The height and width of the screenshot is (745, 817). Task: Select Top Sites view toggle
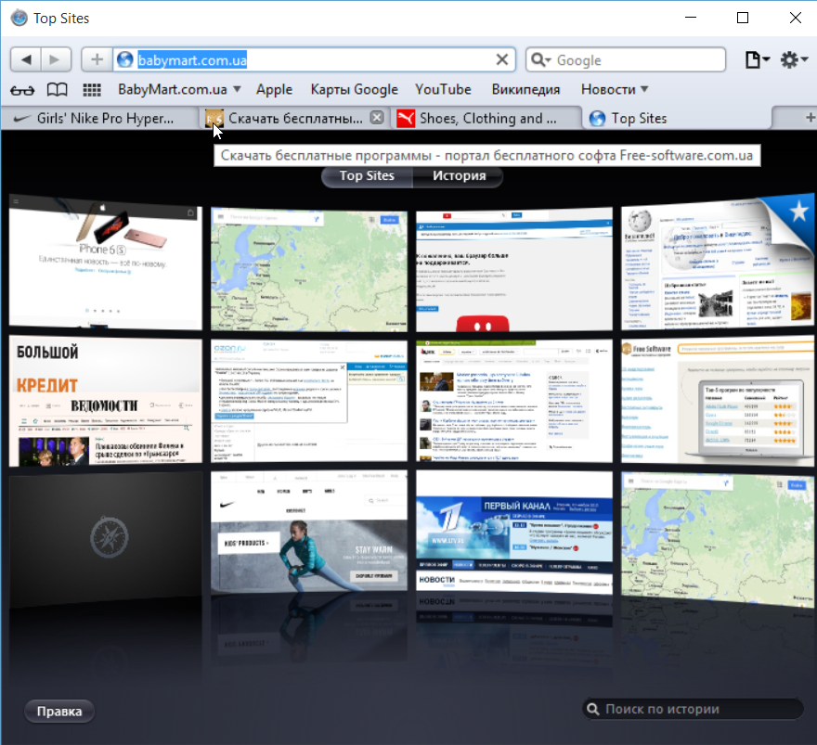tap(367, 176)
